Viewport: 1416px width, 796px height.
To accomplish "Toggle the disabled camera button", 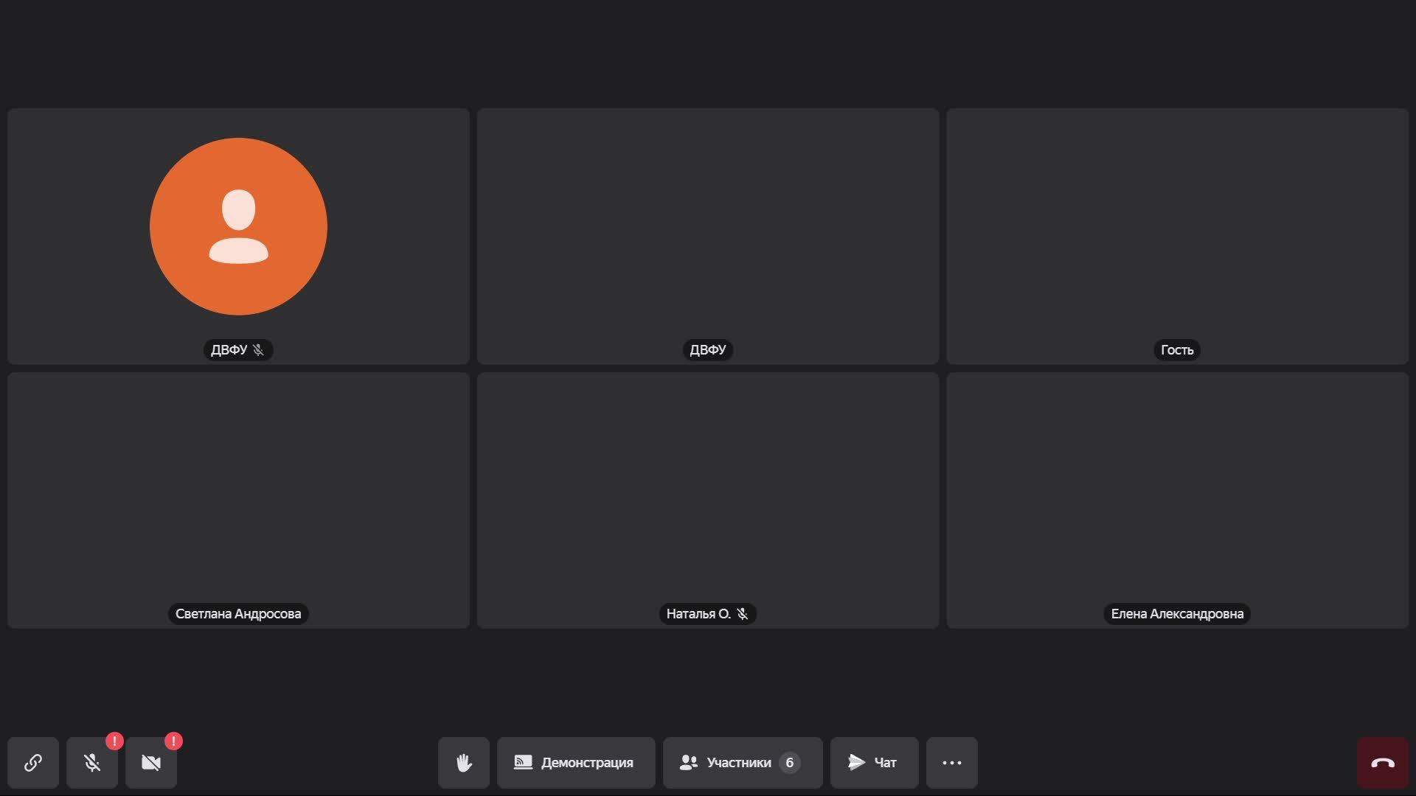I will point(151,763).
